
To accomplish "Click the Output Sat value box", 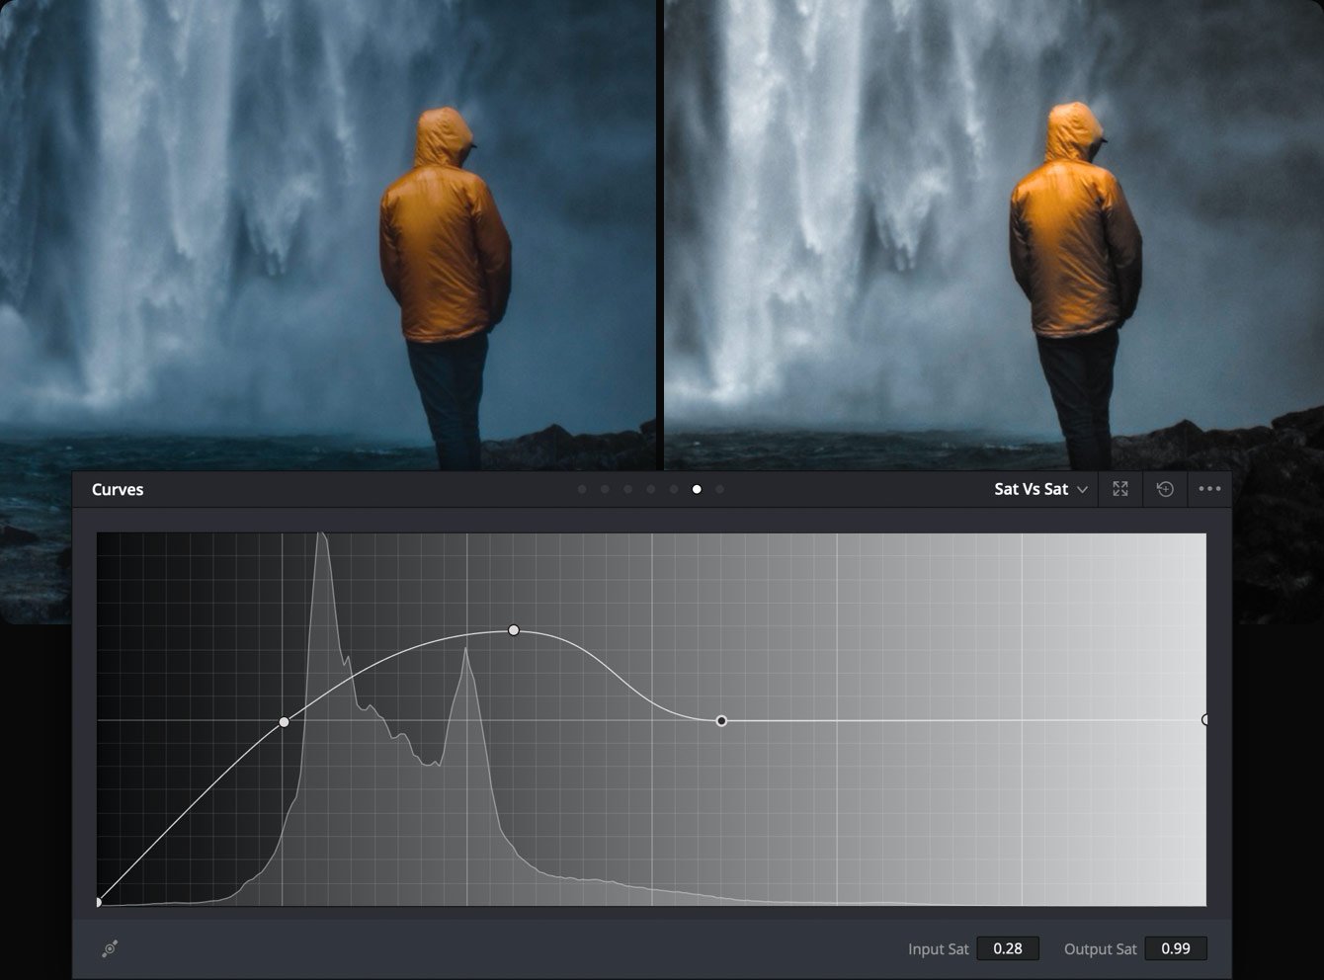I will (x=1175, y=948).
